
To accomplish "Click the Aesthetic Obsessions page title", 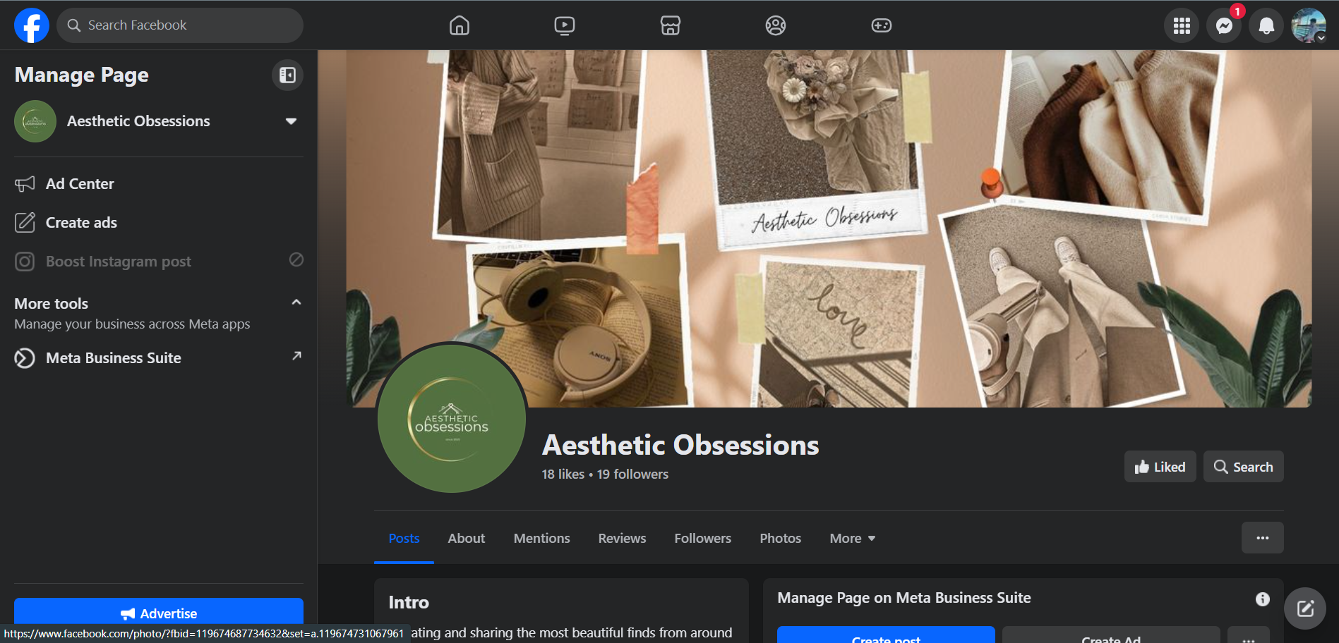I will pos(680,445).
